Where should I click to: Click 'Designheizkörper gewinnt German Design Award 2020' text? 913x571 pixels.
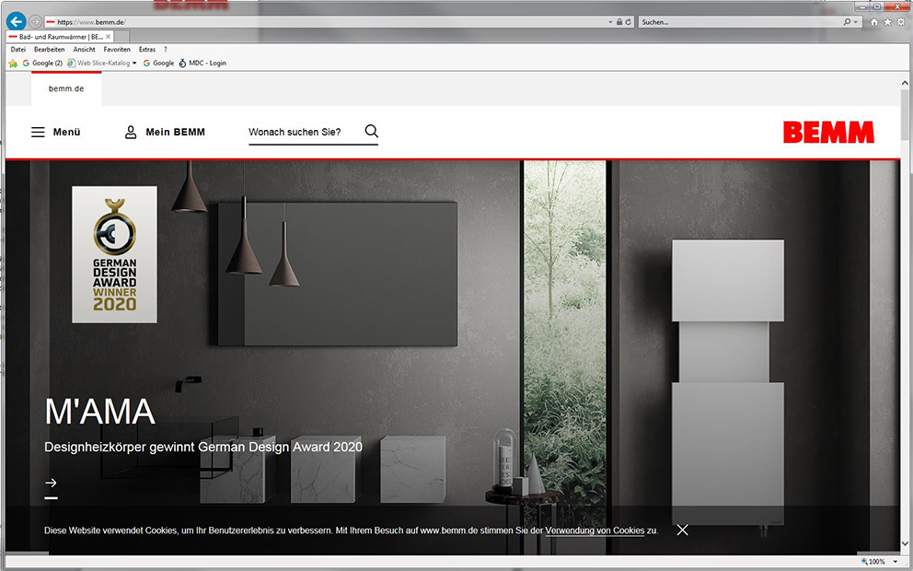tap(203, 447)
